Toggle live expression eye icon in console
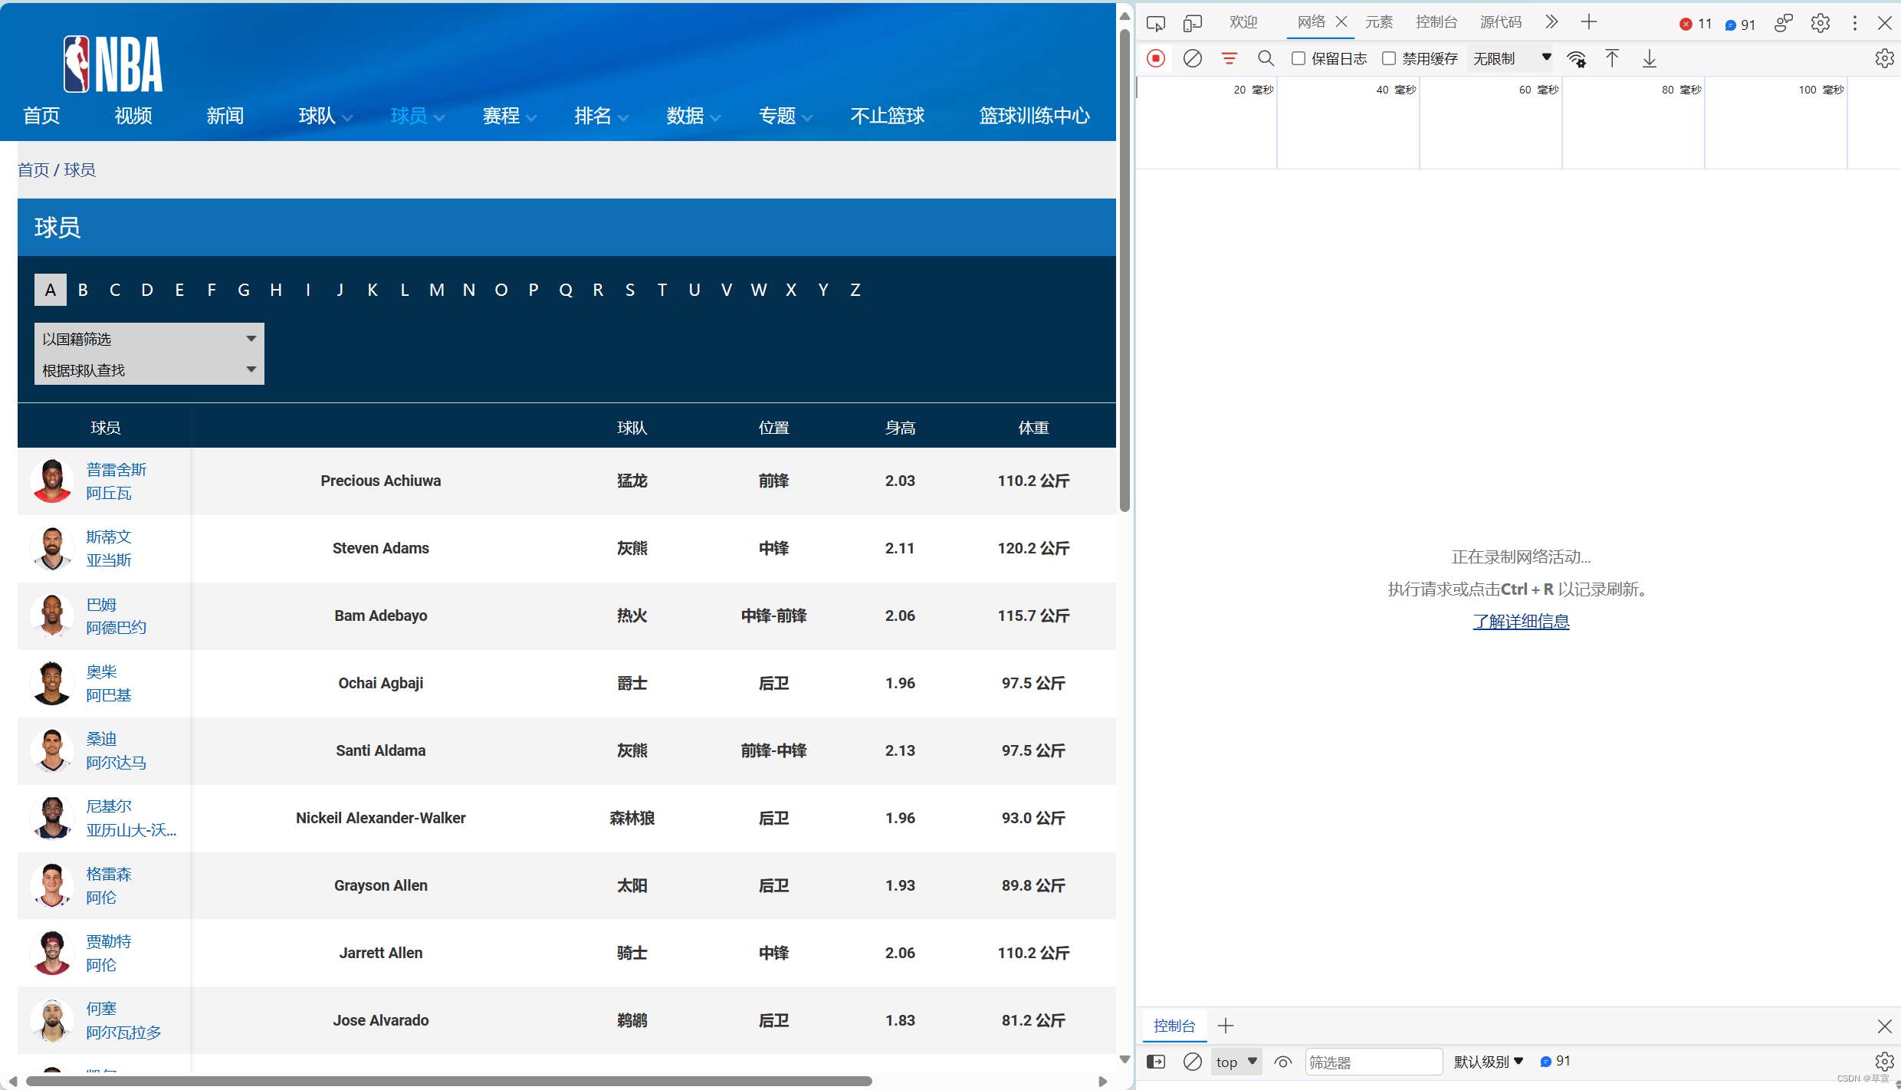Viewport: 1901px width, 1090px height. tap(1282, 1062)
